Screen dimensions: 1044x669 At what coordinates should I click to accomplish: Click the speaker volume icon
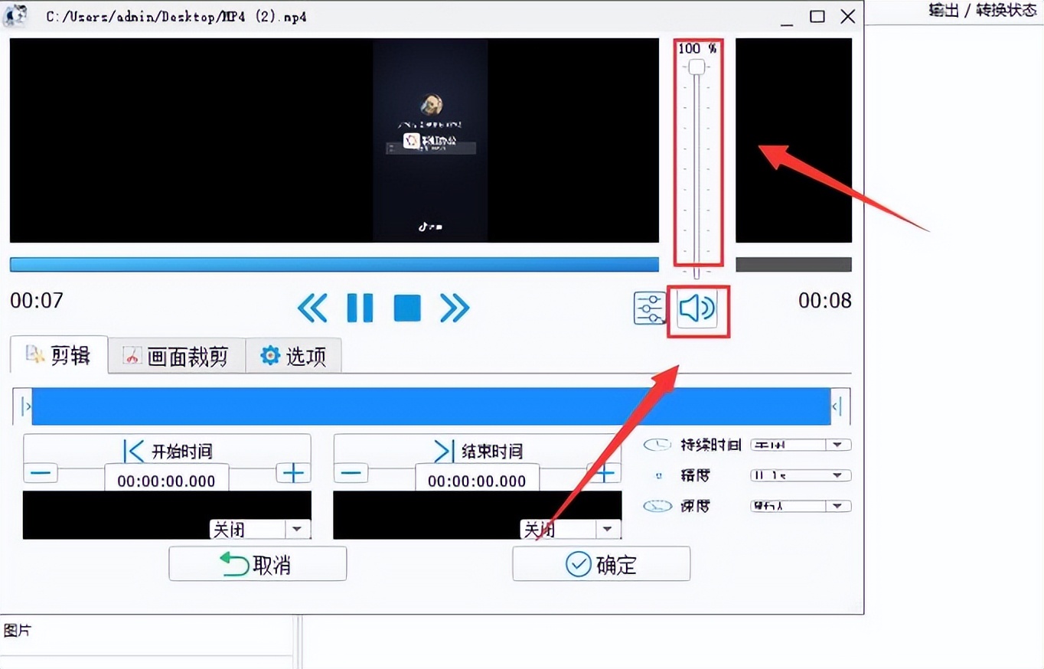point(696,308)
